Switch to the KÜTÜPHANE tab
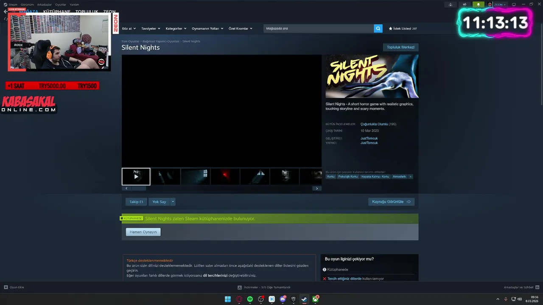The height and width of the screenshot is (305, 543). [x=57, y=12]
